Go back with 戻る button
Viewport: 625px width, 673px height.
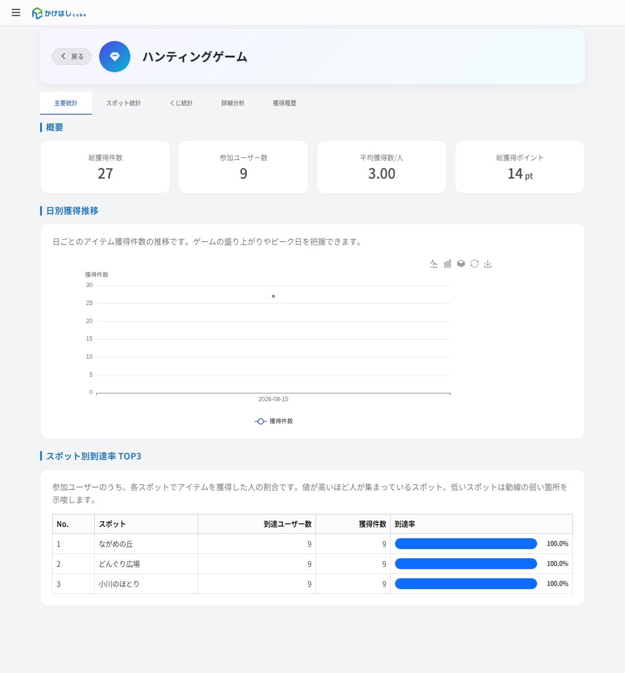click(x=71, y=57)
